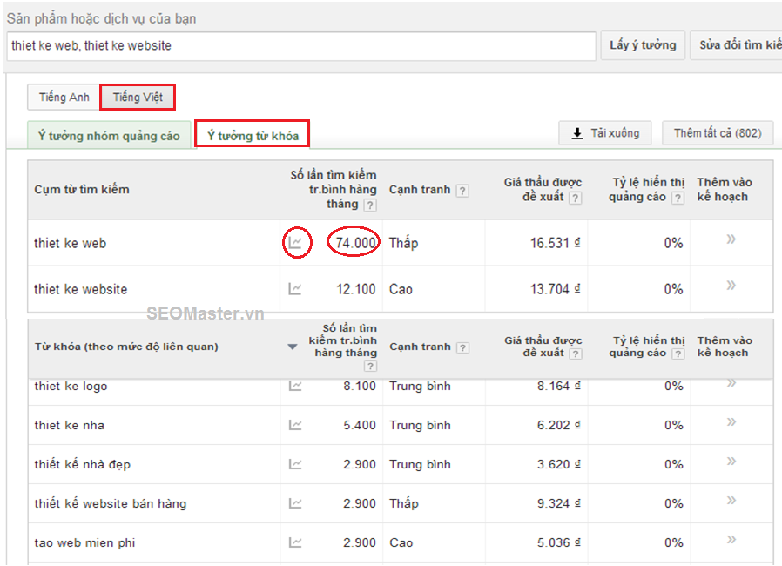Help icon beside Giá thầu in keyword table
The image size is (782, 566).
[x=576, y=354]
